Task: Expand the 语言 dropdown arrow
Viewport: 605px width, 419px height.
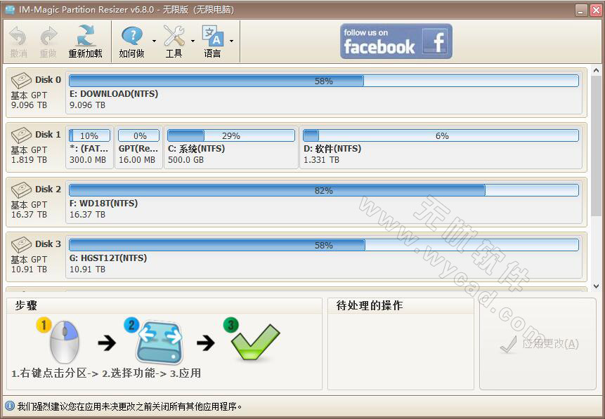Action: pyautogui.click(x=231, y=41)
